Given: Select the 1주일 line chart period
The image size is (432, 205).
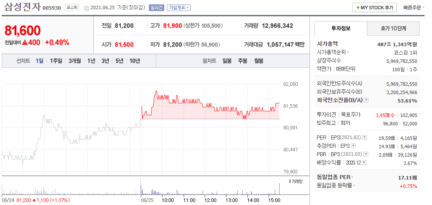Looking at the screenshot, I should pyautogui.click(x=56, y=61).
